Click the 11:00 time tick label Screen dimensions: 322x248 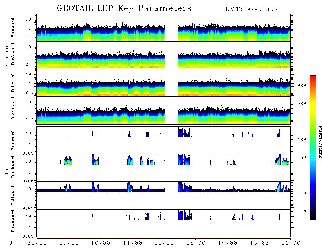pos(133,243)
